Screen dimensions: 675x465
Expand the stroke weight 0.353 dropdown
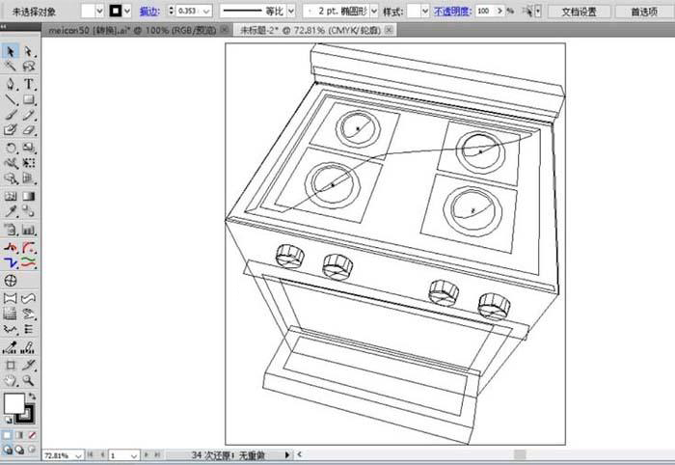pos(206,12)
